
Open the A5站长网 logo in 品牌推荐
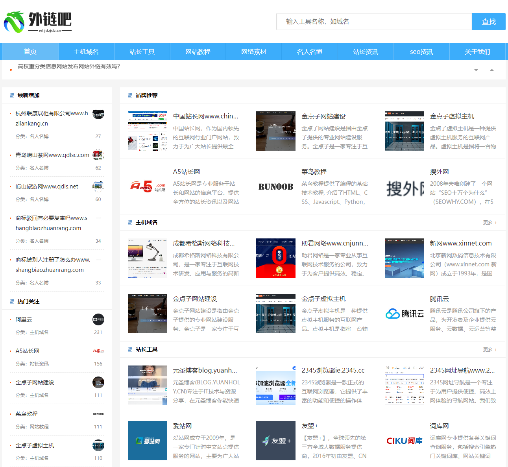pyautogui.click(x=148, y=186)
